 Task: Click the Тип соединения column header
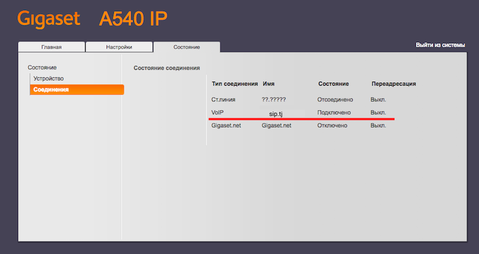click(234, 84)
